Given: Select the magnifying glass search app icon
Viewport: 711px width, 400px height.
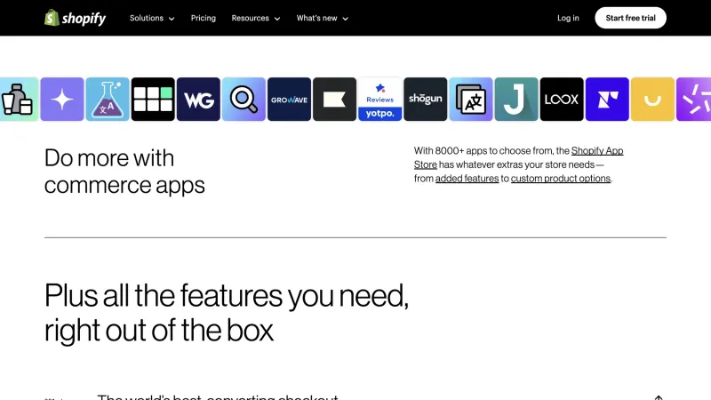Looking at the screenshot, I should tap(244, 100).
